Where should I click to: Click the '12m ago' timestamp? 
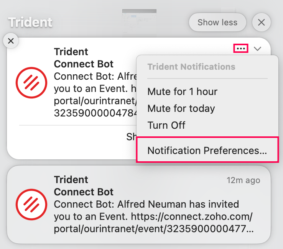[x=243, y=180]
